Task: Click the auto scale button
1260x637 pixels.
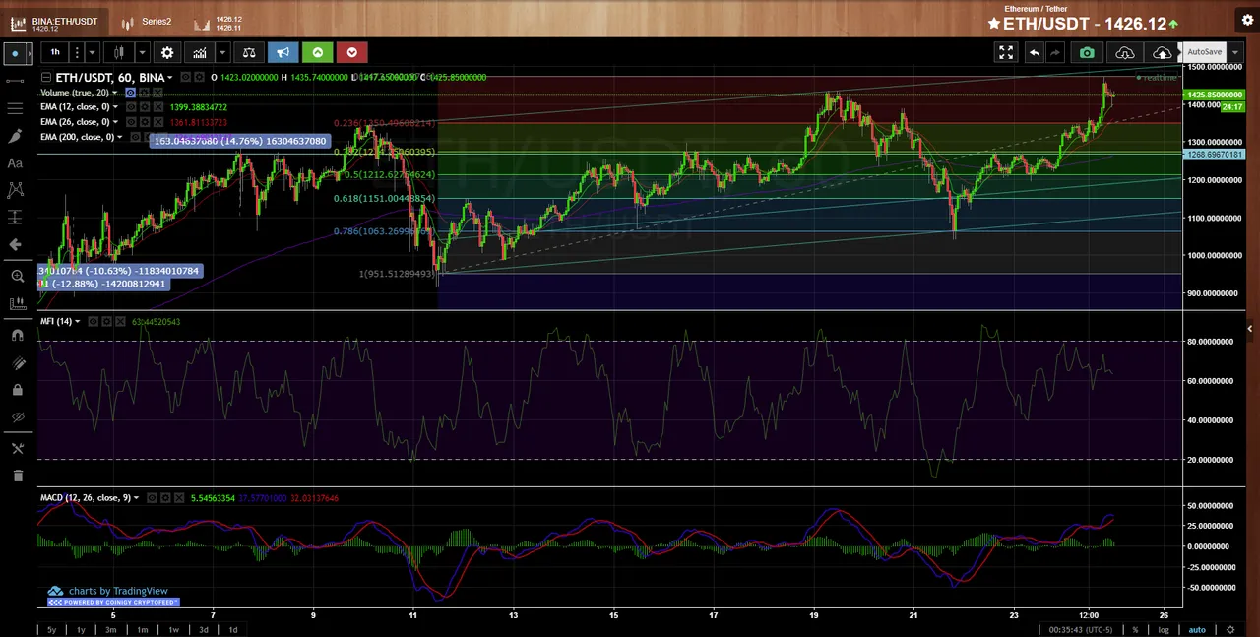Action: (1196, 629)
